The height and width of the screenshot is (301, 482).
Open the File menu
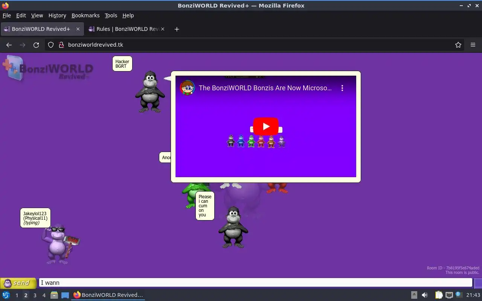7,15
